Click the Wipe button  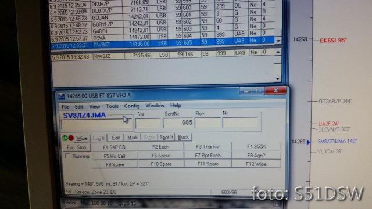coord(82,138)
